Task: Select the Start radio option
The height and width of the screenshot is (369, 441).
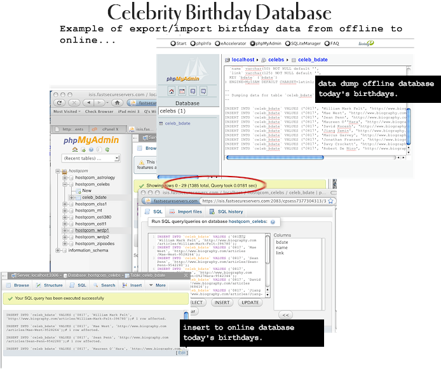Action: point(173,43)
